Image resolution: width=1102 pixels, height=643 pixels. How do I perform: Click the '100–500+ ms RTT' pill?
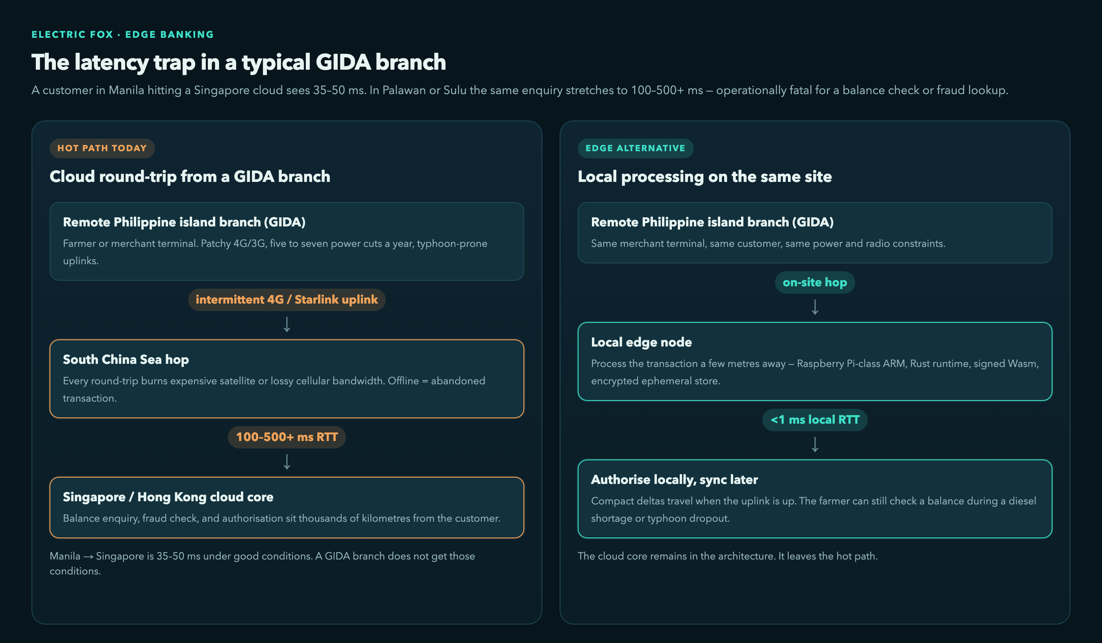pos(287,437)
